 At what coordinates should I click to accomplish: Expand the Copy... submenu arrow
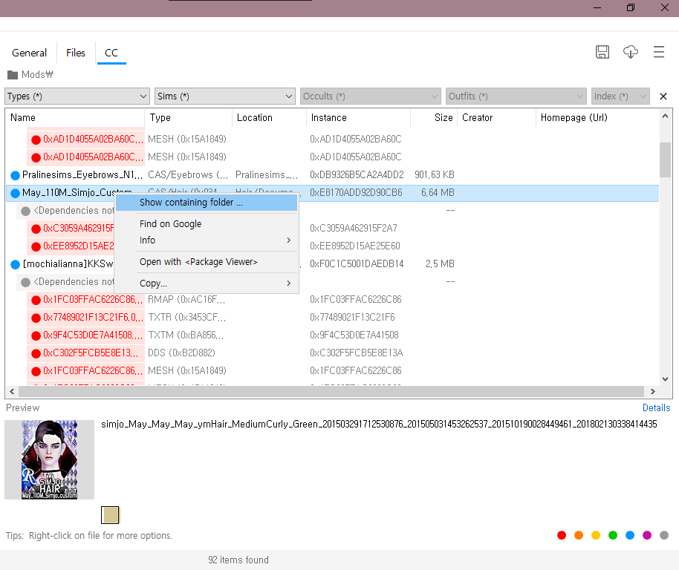click(x=288, y=284)
